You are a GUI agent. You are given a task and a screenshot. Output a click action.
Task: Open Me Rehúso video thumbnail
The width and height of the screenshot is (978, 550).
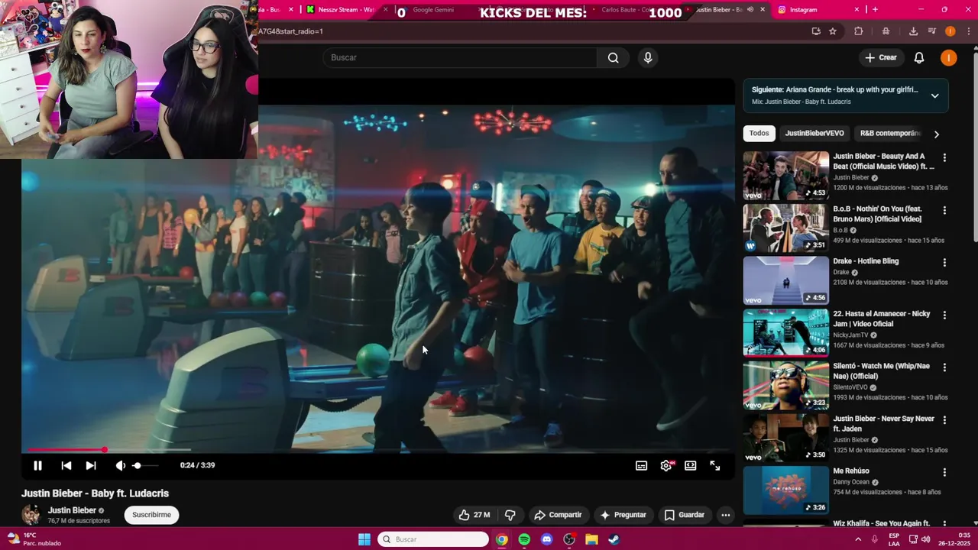click(785, 490)
